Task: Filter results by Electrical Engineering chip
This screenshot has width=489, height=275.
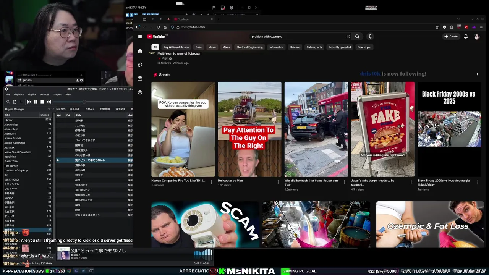Action: coord(249,47)
